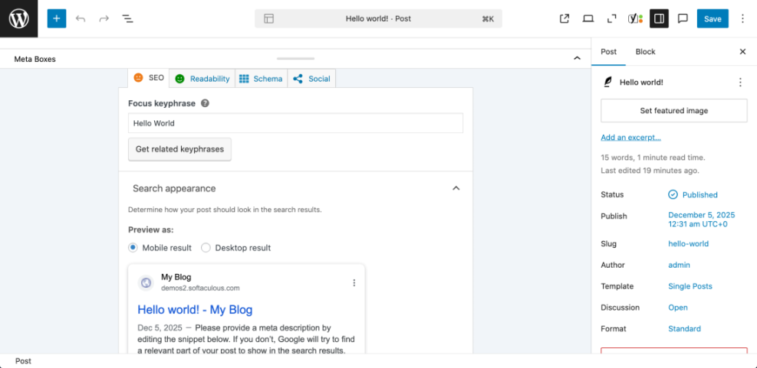The width and height of the screenshot is (757, 368).
Task: Click the blue block inserter plus button
Action: pyautogui.click(x=57, y=19)
